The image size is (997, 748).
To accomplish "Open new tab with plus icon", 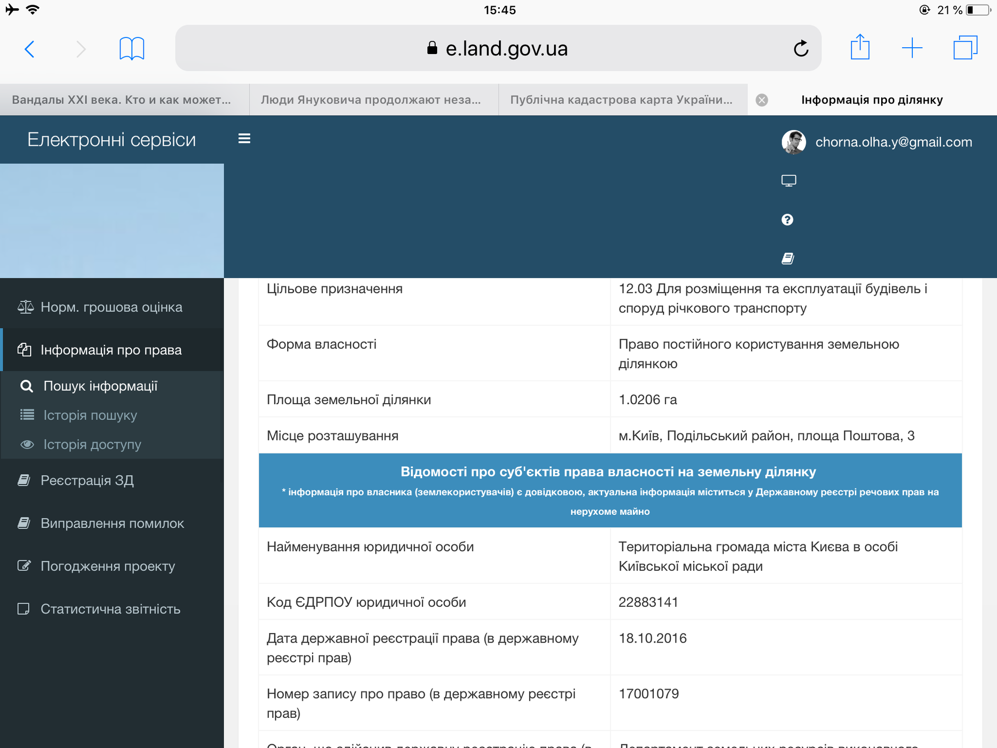I will (x=912, y=48).
